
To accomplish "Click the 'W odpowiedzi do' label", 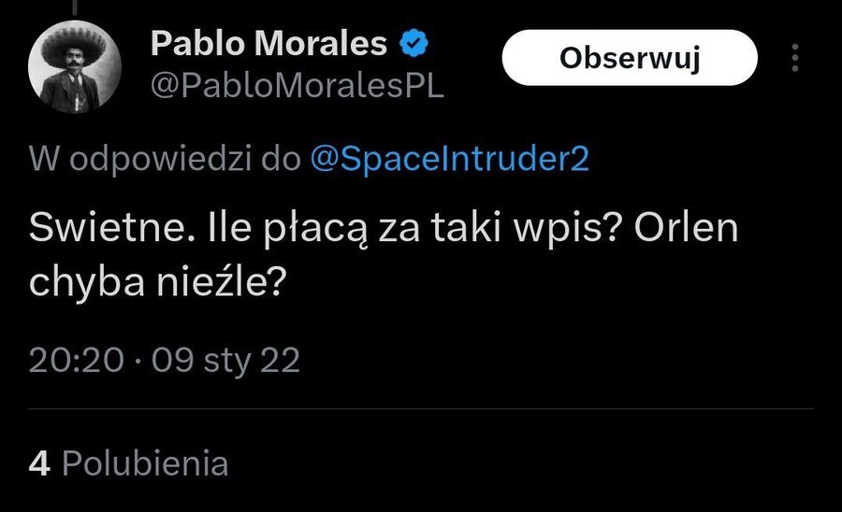I will pos(165,159).
